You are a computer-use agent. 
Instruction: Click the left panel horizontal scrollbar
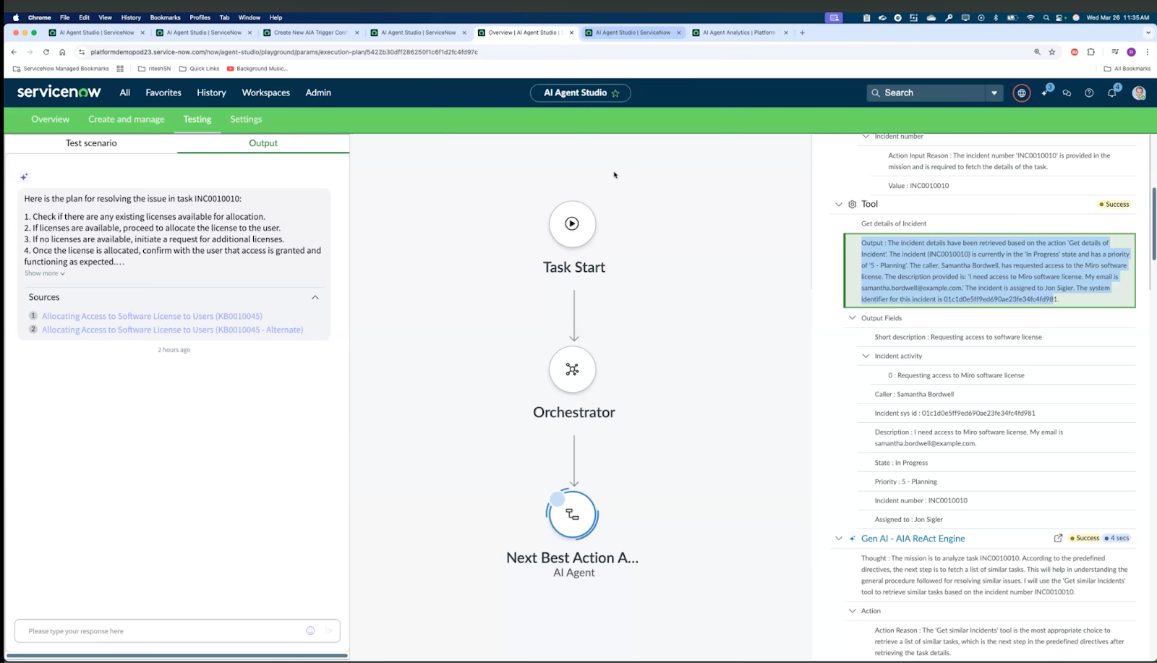click(x=177, y=656)
